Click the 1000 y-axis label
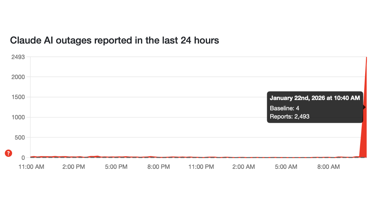 pos(18,117)
